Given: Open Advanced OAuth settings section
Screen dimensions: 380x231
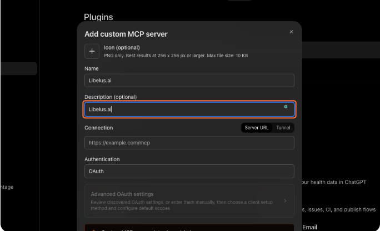Looking at the screenshot, I should pyautogui.click(x=189, y=200).
